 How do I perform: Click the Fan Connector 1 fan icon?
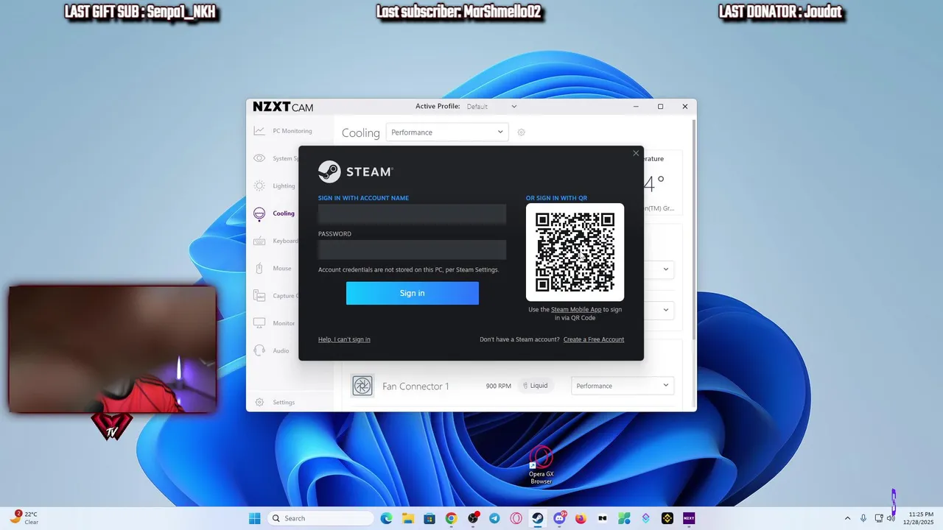click(x=362, y=386)
